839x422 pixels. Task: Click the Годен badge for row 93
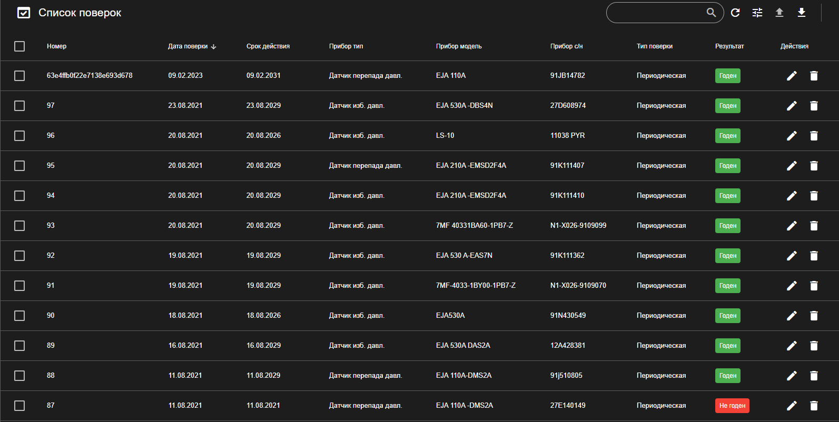click(728, 226)
